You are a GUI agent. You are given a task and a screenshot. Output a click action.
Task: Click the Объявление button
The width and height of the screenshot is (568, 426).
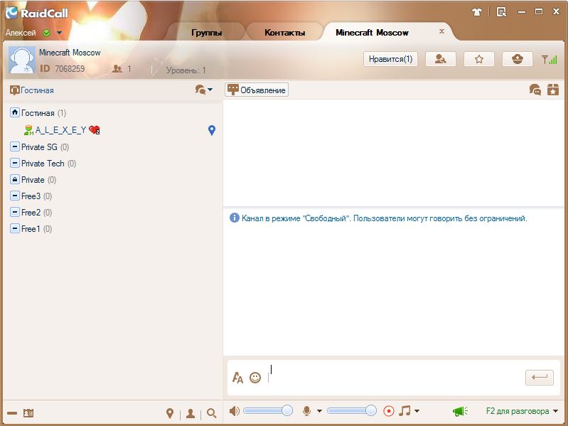(x=257, y=90)
